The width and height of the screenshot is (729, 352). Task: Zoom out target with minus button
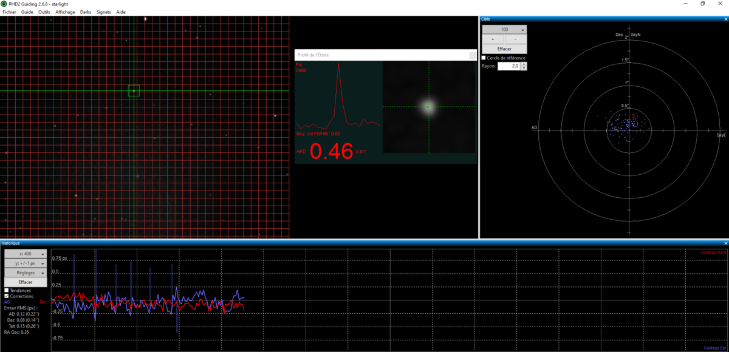(516, 39)
